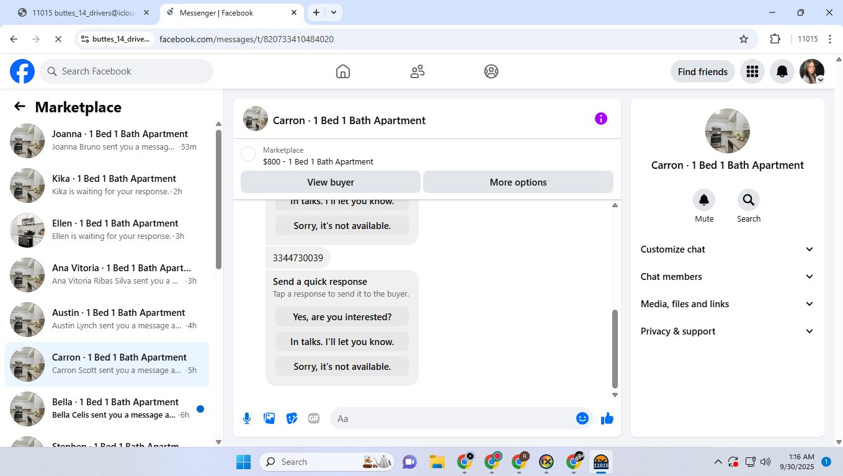The height and width of the screenshot is (476, 843).
Task: Open conversation information purple icon
Action: click(x=601, y=119)
